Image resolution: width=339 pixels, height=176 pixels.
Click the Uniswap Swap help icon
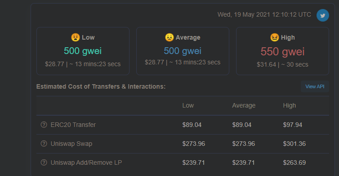pyautogui.click(x=44, y=144)
